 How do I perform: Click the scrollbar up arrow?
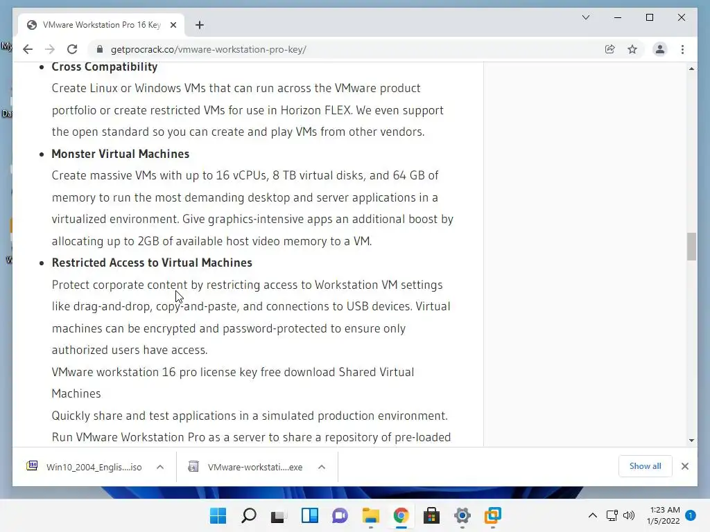pos(691,69)
